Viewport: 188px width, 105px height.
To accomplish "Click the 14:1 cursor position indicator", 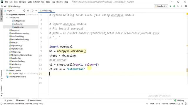I will [x=147, y=104].
